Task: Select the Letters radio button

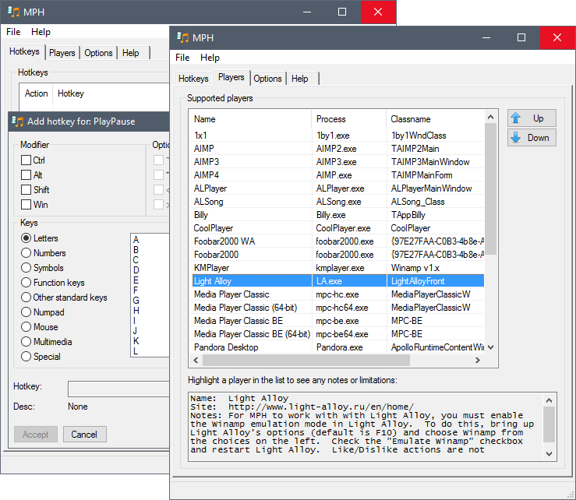Action: (x=26, y=238)
